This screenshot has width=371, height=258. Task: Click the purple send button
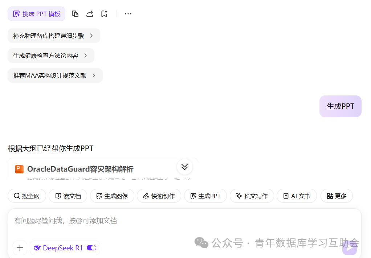[350, 248]
